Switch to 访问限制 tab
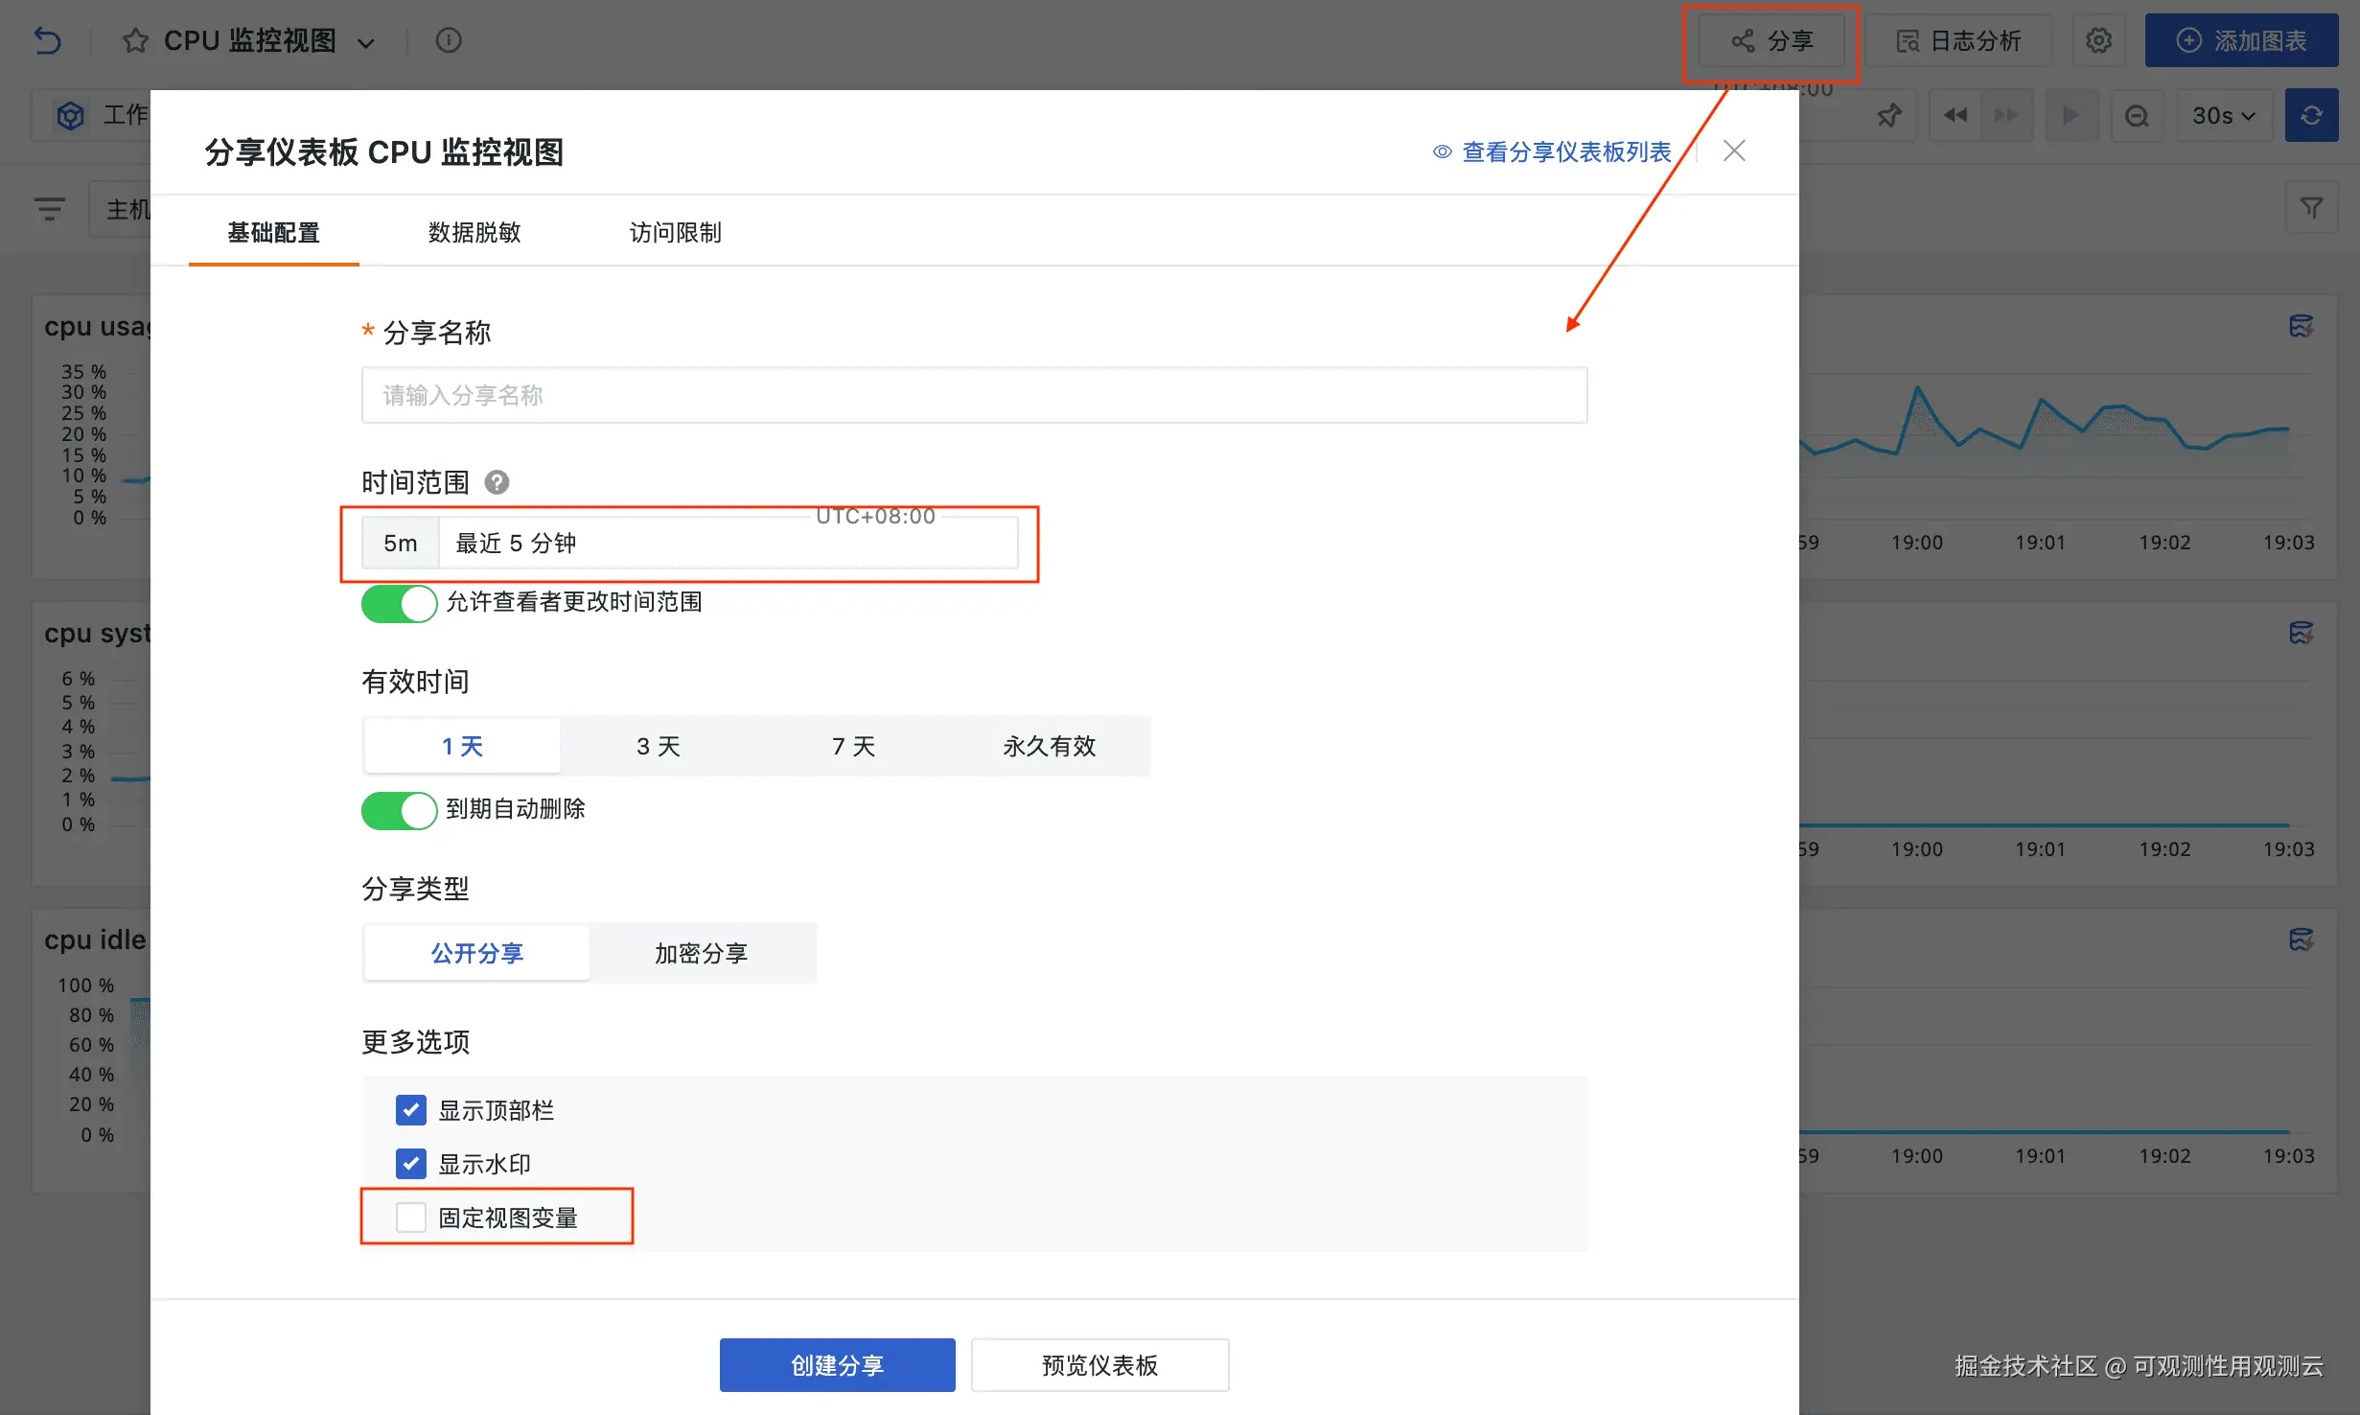2360x1415 pixels. [676, 232]
